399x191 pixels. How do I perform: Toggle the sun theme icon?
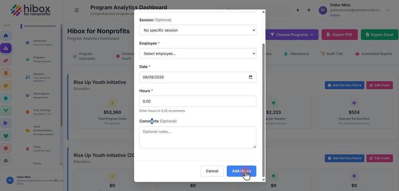[x=309, y=10]
